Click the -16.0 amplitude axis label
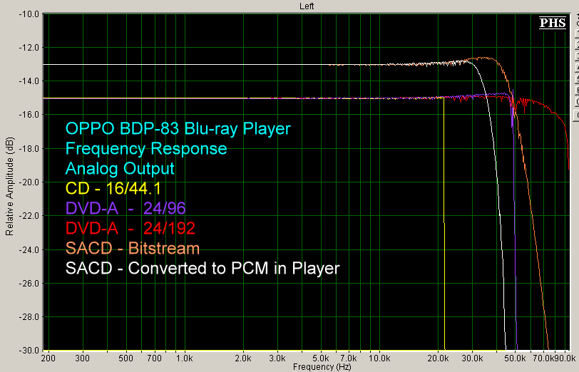 pos(29,115)
